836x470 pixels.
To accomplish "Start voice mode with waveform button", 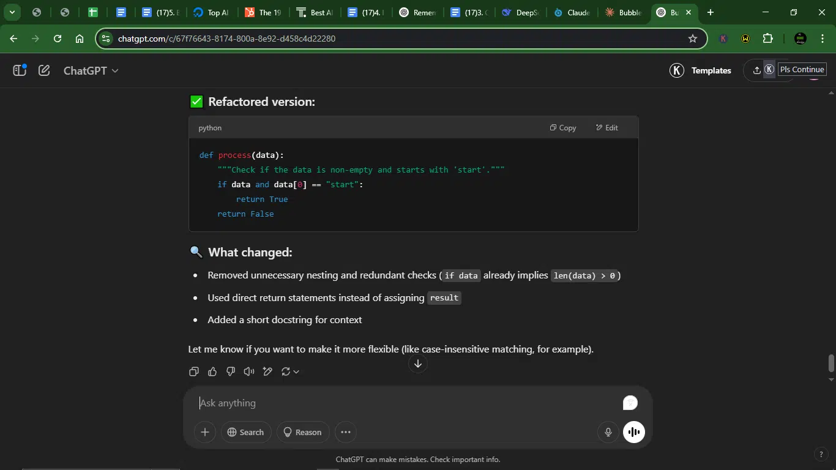I will [x=634, y=432].
